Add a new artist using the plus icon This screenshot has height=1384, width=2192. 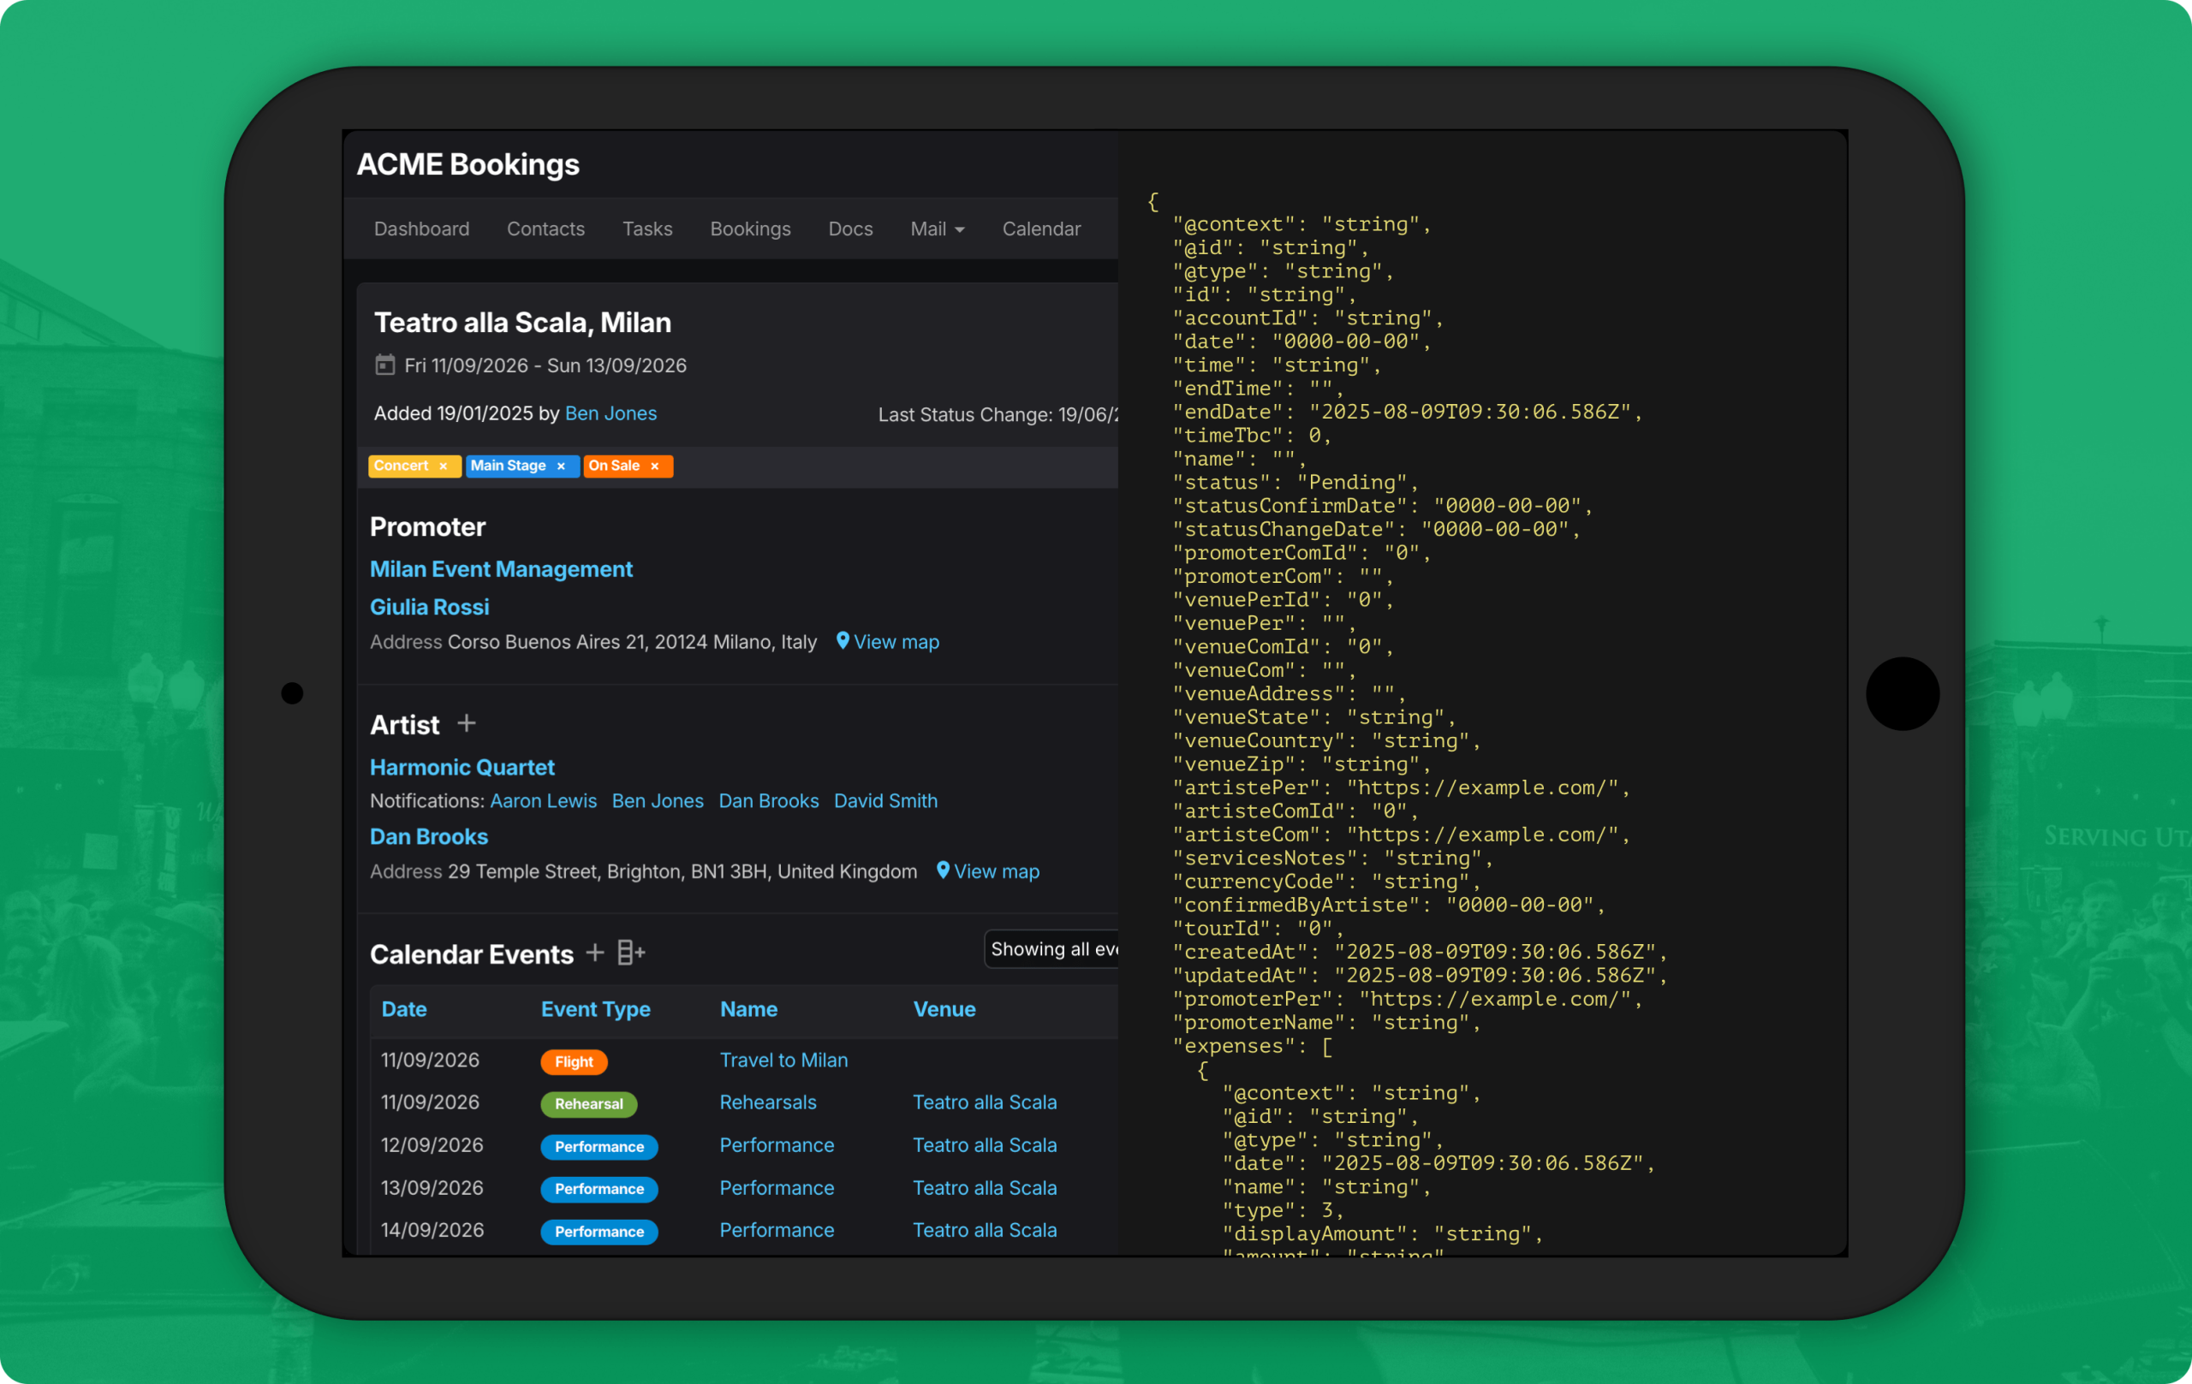[x=465, y=723]
